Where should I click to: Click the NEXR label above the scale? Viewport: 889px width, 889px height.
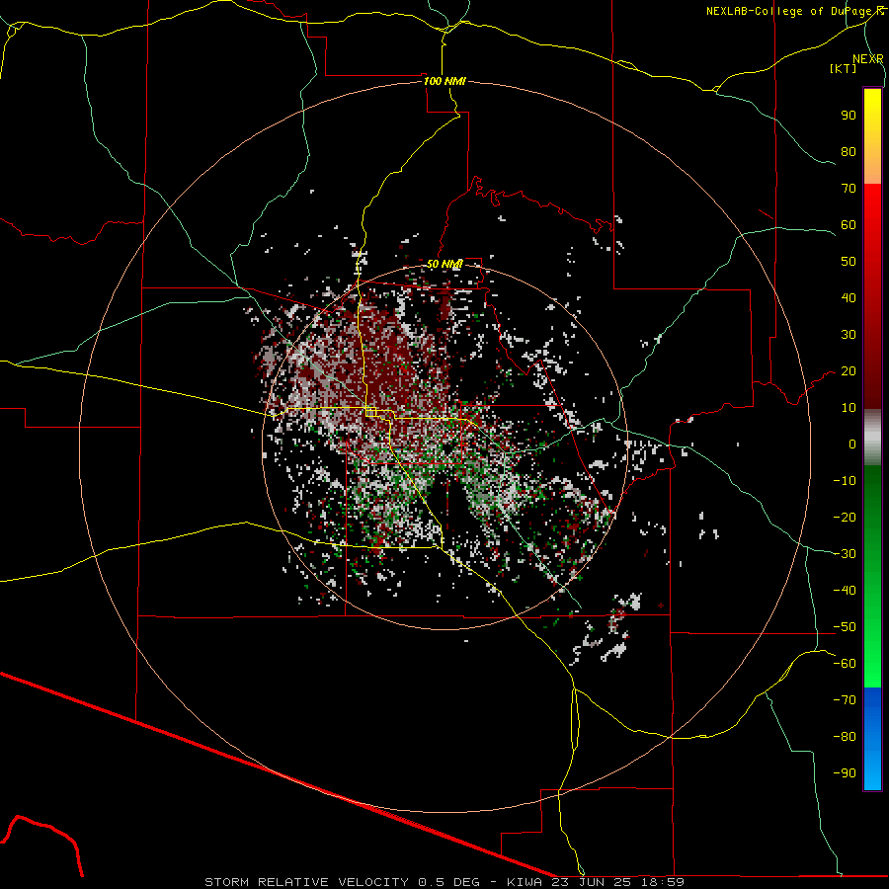click(867, 59)
